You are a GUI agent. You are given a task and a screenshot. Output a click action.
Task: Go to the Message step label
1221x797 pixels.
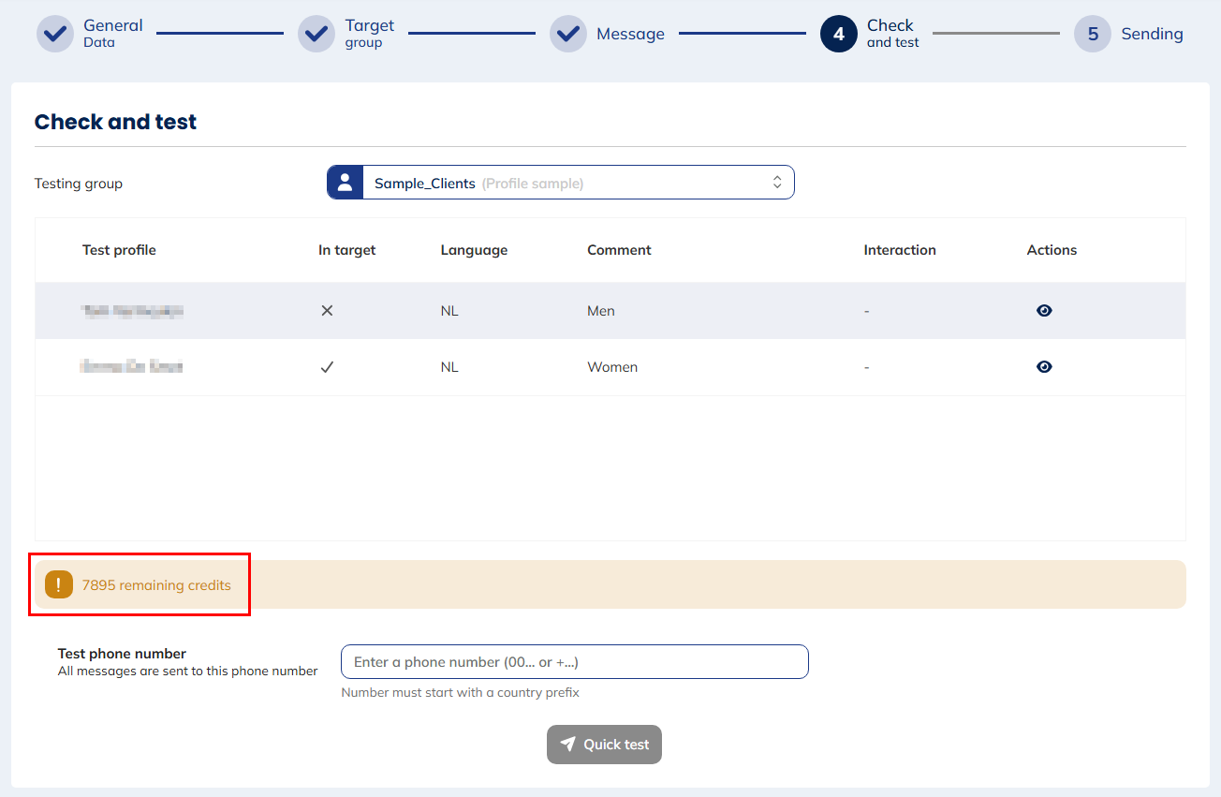coord(630,34)
